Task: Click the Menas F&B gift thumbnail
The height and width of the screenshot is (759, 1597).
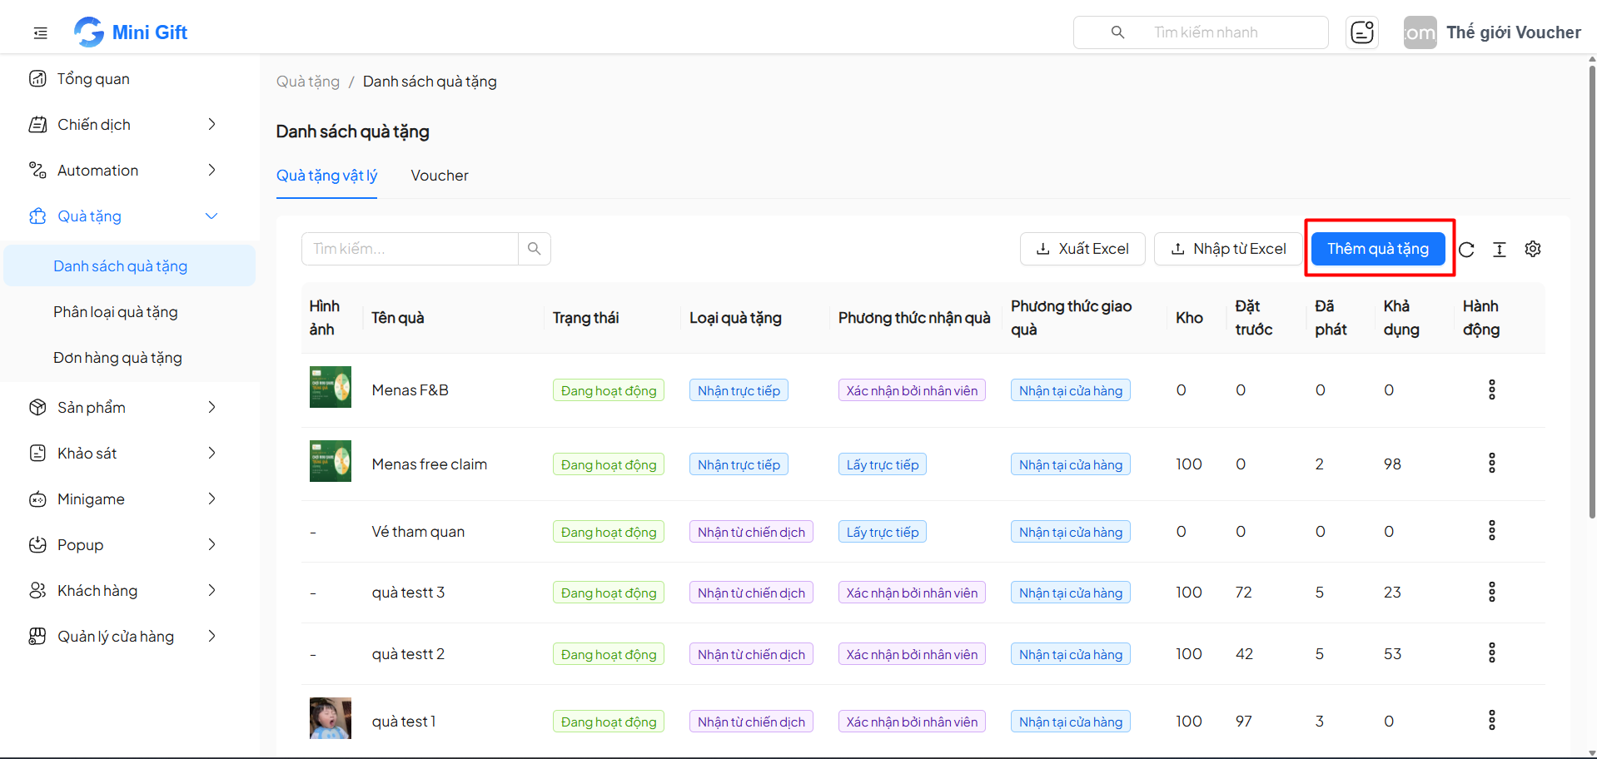Action: pyautogui.click(x=331, y=387)
